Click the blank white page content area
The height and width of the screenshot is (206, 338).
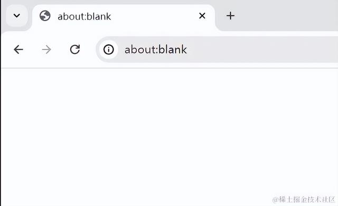pyautogui.click(x=169, y=134)
